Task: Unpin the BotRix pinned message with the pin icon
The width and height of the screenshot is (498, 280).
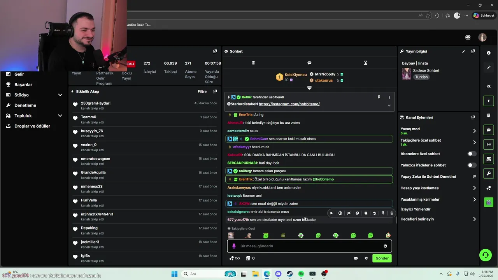Action: 379,97
